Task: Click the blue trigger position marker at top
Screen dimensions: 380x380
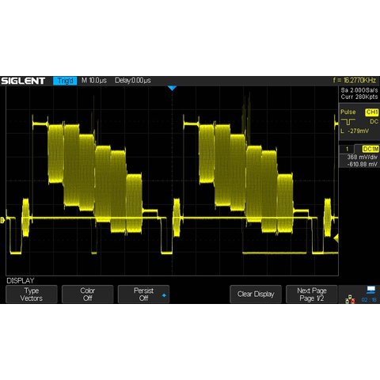Action: (x=172, y=88)
